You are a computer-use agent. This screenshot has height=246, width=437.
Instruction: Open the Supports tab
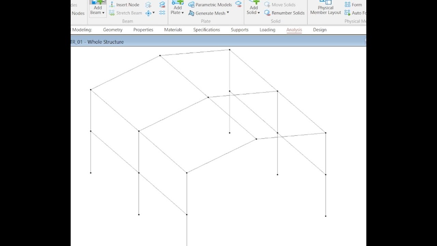pos(240,30)
